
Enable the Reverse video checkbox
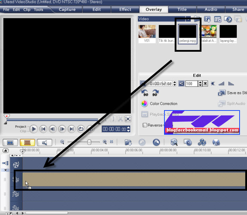[145, 125]
